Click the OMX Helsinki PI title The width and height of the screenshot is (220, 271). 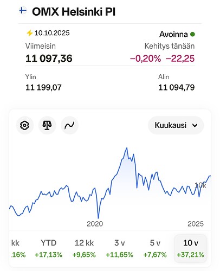[x=74, y=12]
